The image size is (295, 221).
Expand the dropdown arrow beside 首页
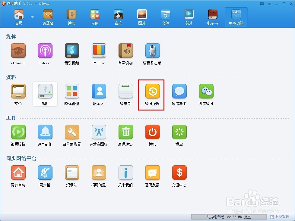pyautogui.click(x=32, y=17)
